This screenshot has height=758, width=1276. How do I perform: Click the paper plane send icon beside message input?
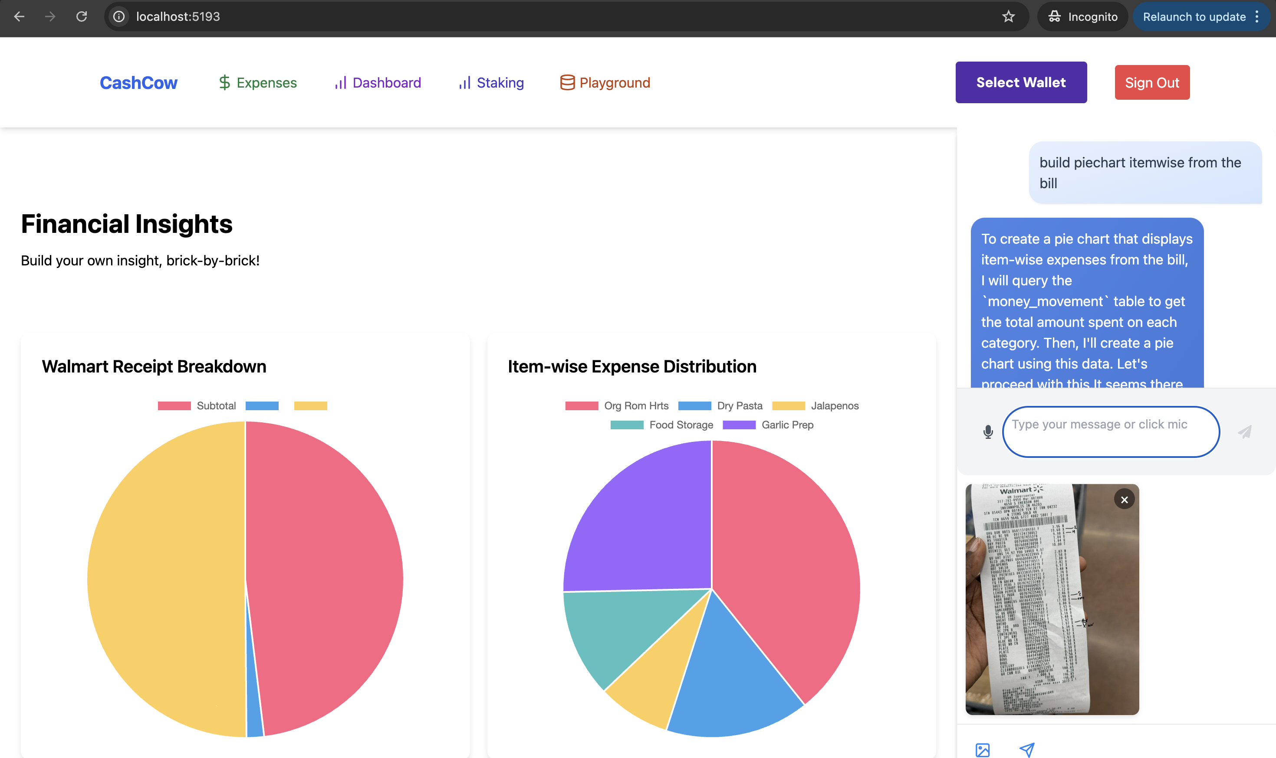1245,432
